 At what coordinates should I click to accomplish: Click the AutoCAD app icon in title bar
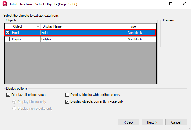[x=5, y=4]
